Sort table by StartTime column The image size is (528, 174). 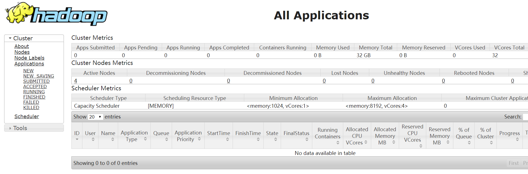click(219, 136)
